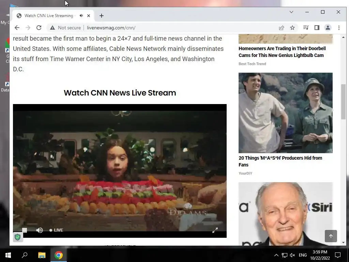This screenshot has width=349, height=262.
Task: Go back to the previous page
Action: [17, 28]
